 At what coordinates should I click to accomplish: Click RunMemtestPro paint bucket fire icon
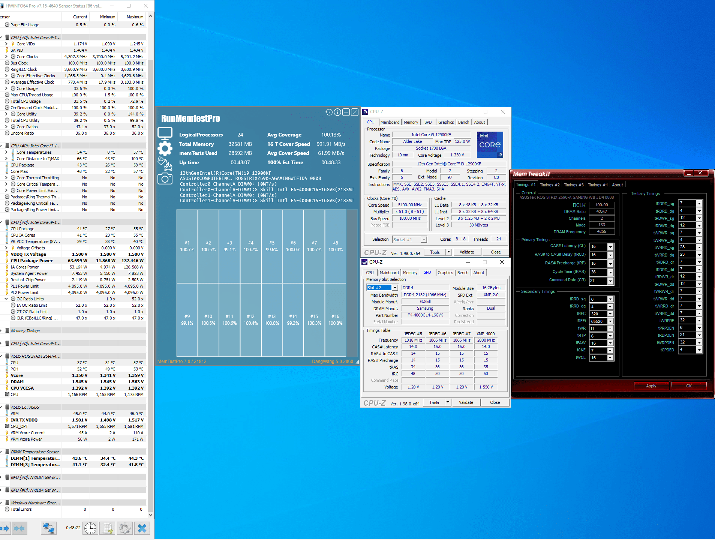(x=165, y=163)
